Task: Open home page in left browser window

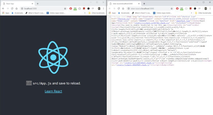Action: [17, 8]
